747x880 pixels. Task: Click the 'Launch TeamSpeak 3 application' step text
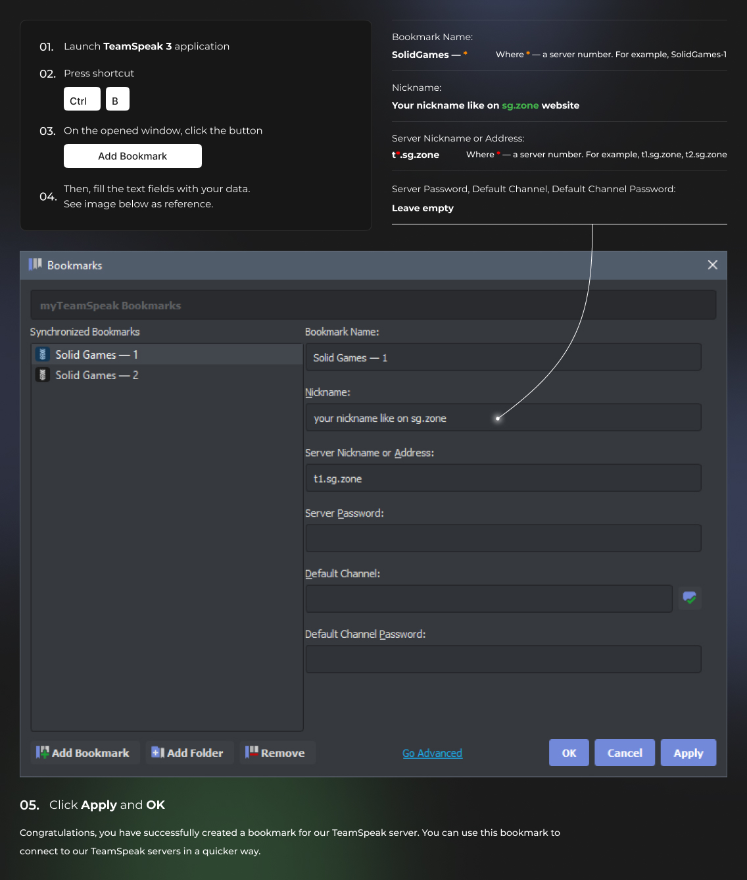(x=147, y=46)
